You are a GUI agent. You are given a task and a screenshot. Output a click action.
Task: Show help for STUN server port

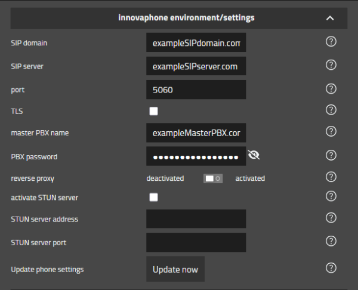[x=331, y=241]
